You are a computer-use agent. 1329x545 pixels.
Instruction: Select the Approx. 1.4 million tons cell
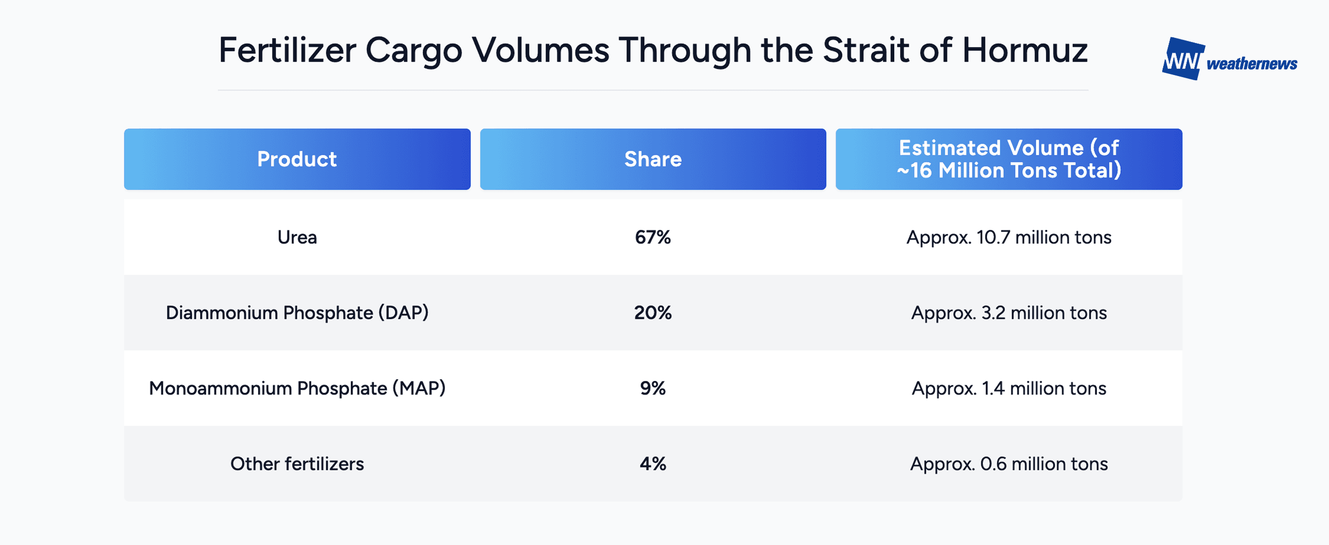point(1009,388)
